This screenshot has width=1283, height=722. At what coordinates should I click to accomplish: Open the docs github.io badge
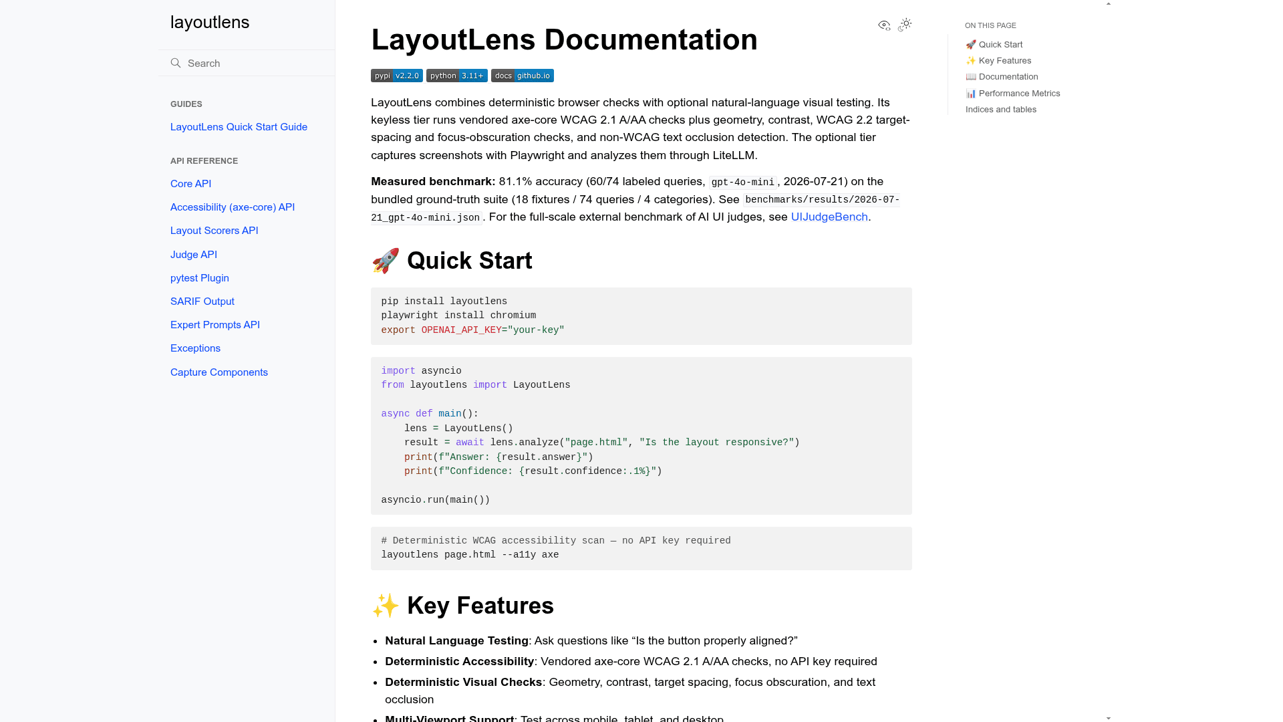pyautogui.click(x=523, y=76)
